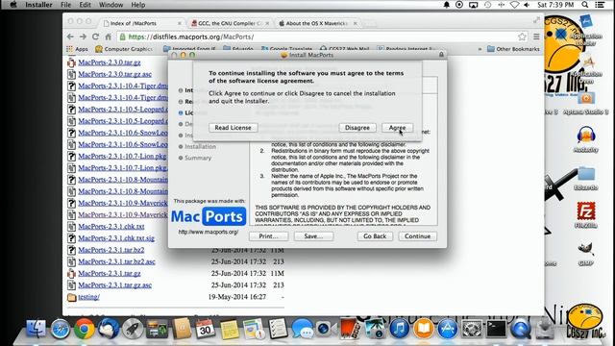Open Terminal from the Dock
Screen dimensions: 615x346
(x=496, y=329)
